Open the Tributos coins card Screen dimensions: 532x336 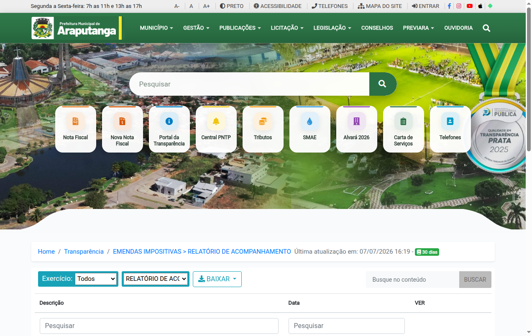[x=263, y=129]
